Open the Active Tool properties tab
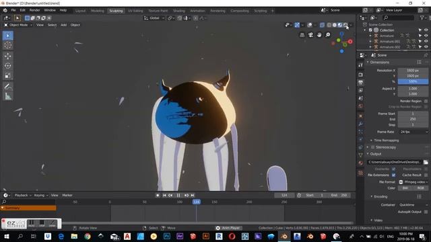 coord(361,65)
